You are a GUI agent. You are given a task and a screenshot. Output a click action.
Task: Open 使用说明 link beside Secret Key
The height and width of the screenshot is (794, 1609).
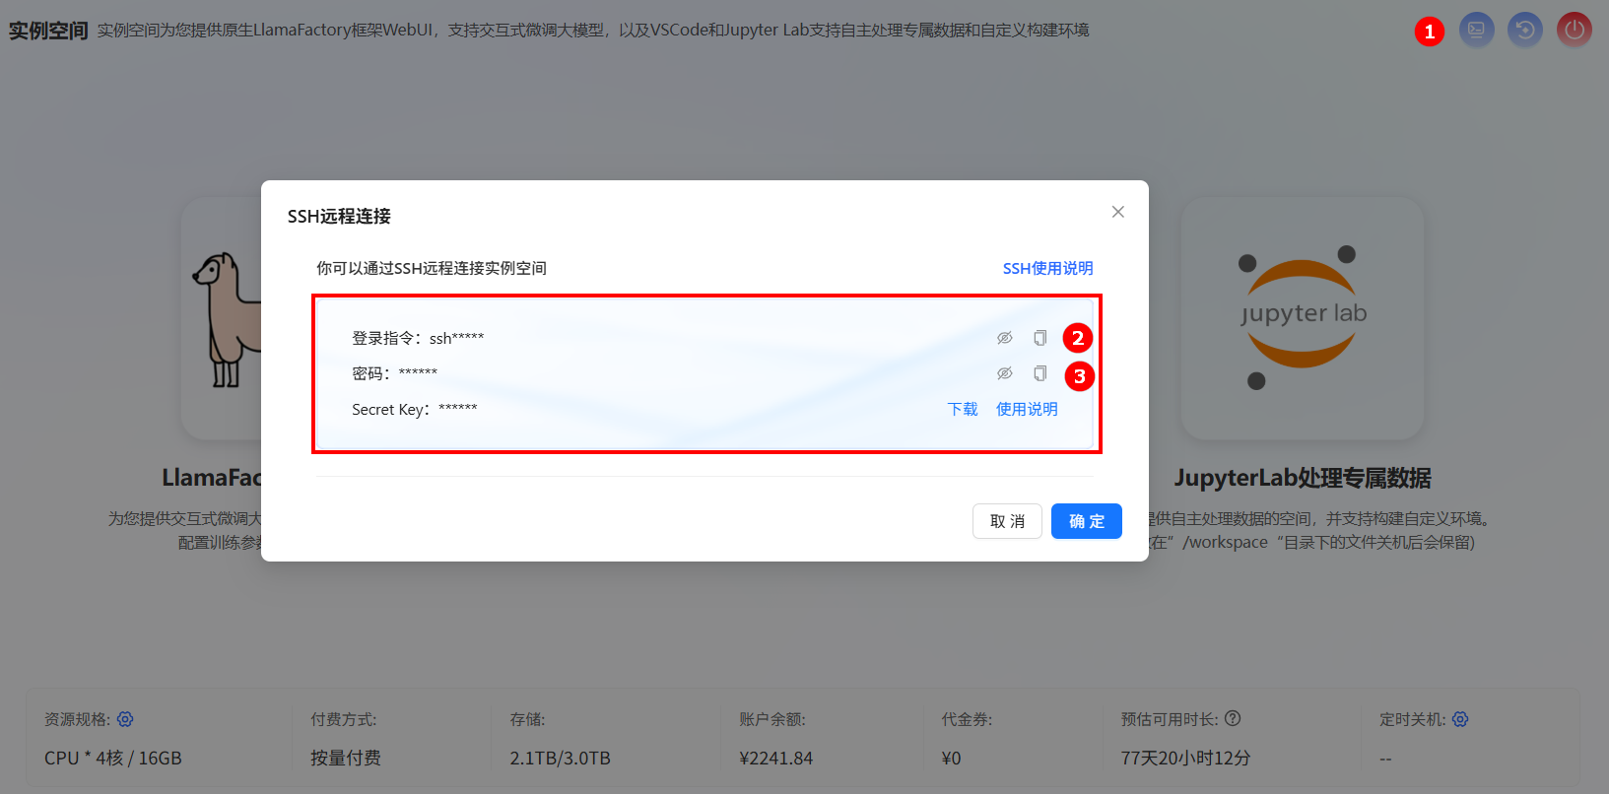1026,409
